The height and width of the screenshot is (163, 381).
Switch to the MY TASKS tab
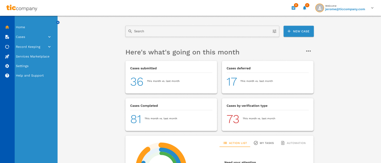(264, 143)
